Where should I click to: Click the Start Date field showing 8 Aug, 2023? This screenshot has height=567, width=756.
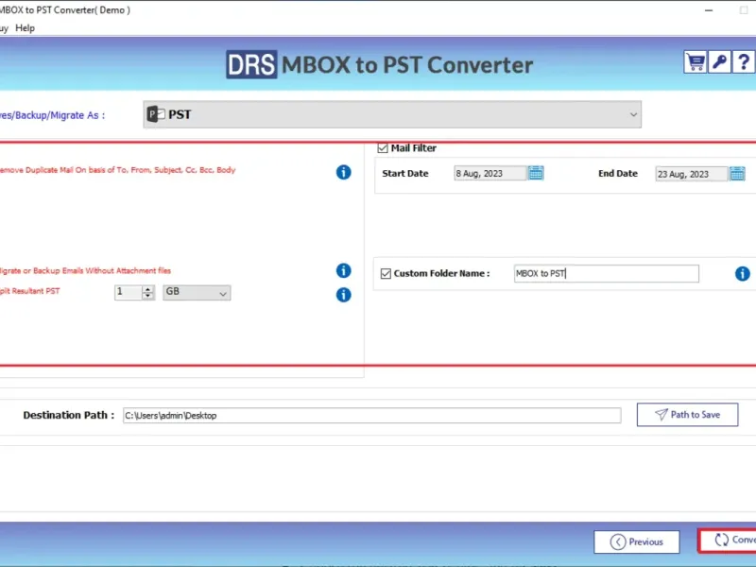pyautogui.click(x=490, y=173)
